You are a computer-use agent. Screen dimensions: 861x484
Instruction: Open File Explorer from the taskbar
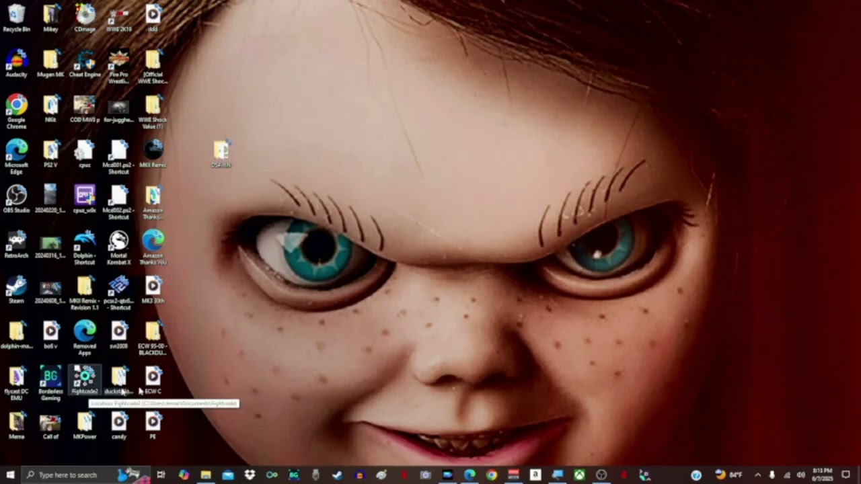pyautogui.click(x=206, y=475)
